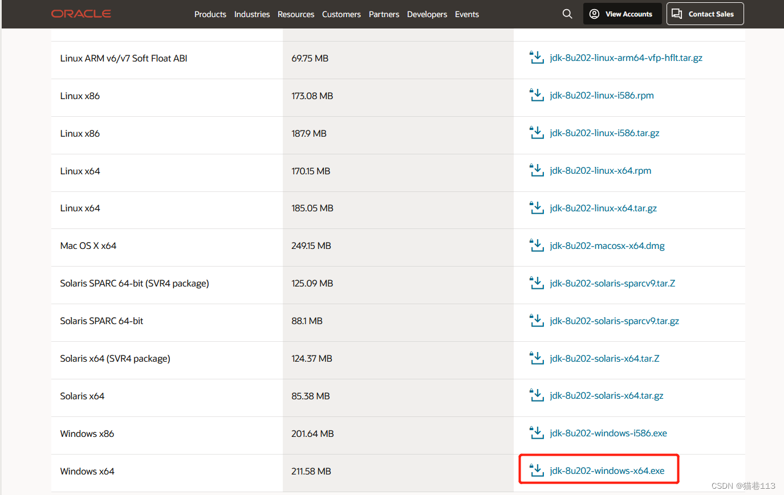Screen dimensions: 784x495
Task: Click the Contact Sales button
Action: pyautogui.click(x=705, y=14)
